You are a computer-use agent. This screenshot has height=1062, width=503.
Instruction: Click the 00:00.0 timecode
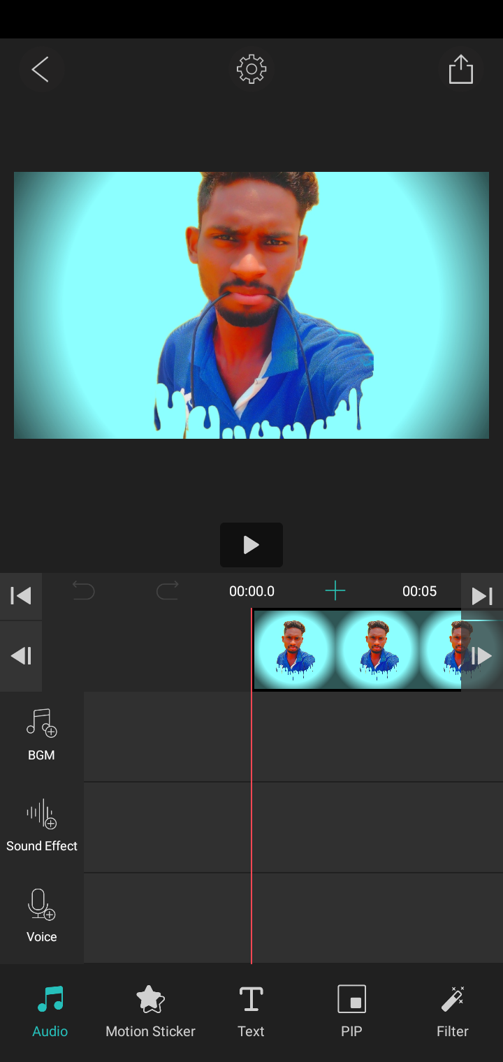251,591
